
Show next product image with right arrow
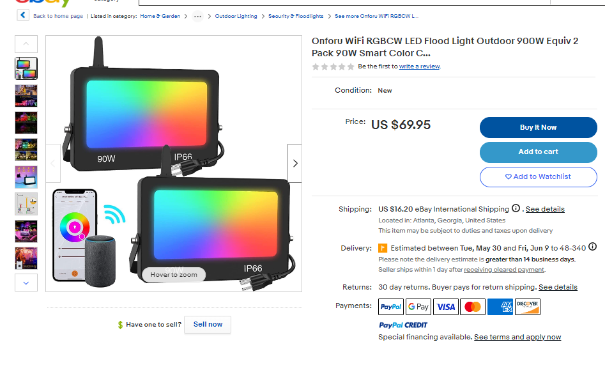(295, 164)
